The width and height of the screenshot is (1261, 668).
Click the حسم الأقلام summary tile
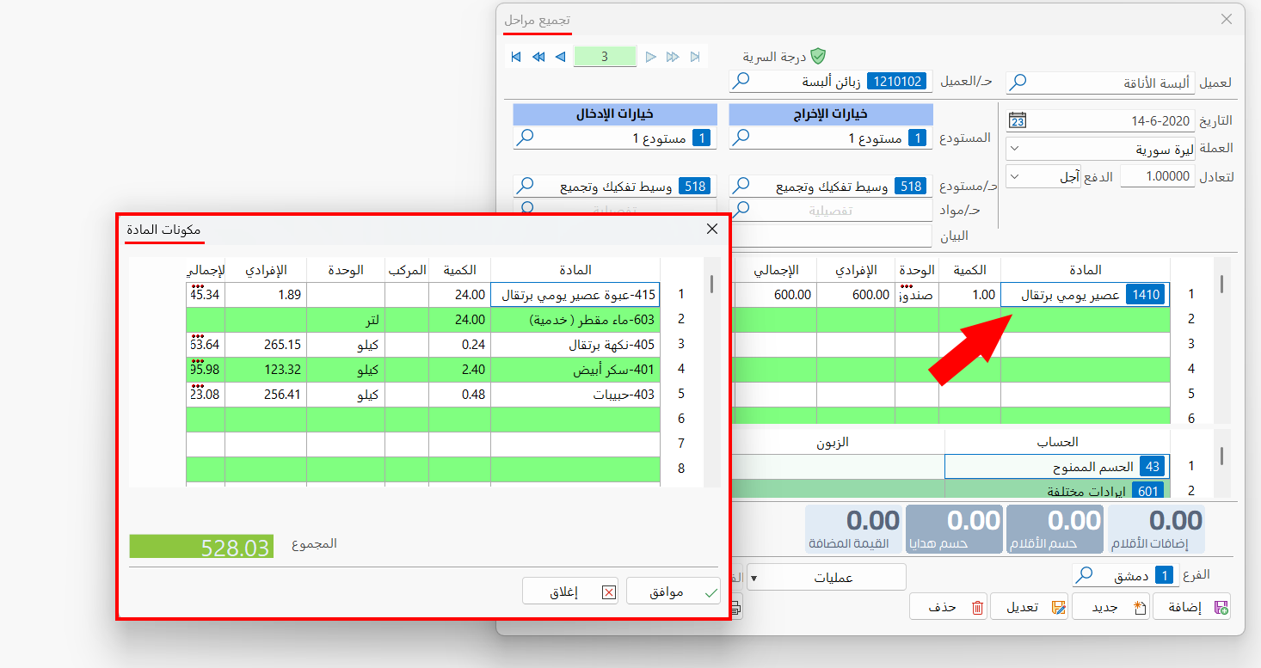pos(1055,529)
